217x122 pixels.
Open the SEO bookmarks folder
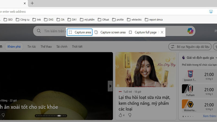[x=8, y=20]
